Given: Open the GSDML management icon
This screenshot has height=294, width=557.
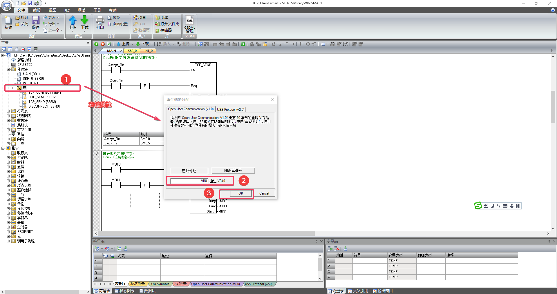Looking at the screenshot, I should 190,21.
